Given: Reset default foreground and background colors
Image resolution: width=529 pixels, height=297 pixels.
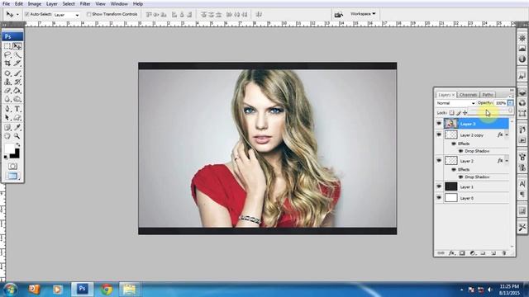Looking at the screenshot, I should [x=6, y=157].
